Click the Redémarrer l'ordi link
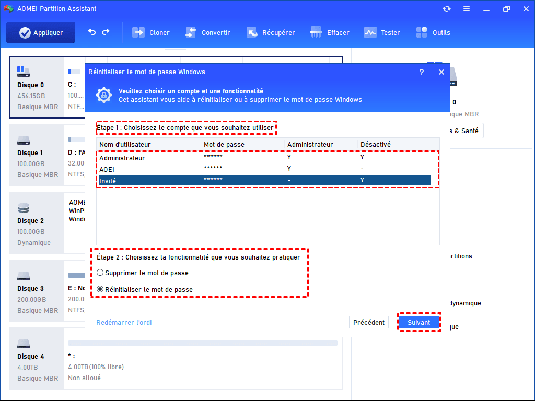 pos(124,323)
